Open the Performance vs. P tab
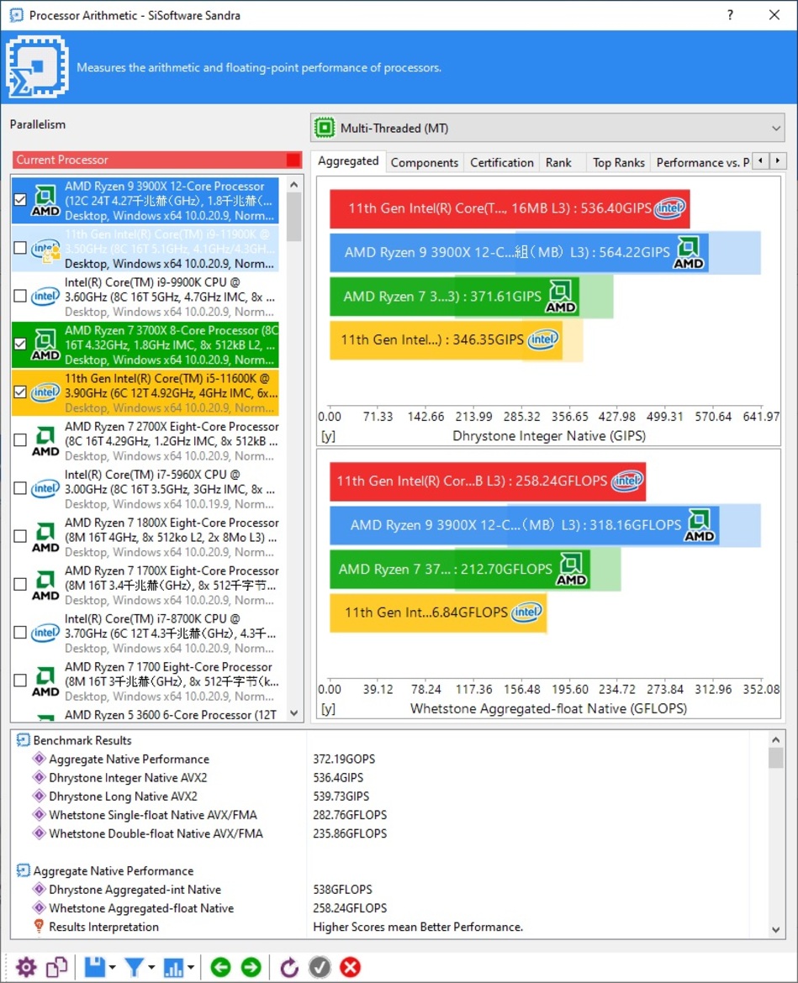The height and width of the screenshot is (983, 798). tap(701, 162)
